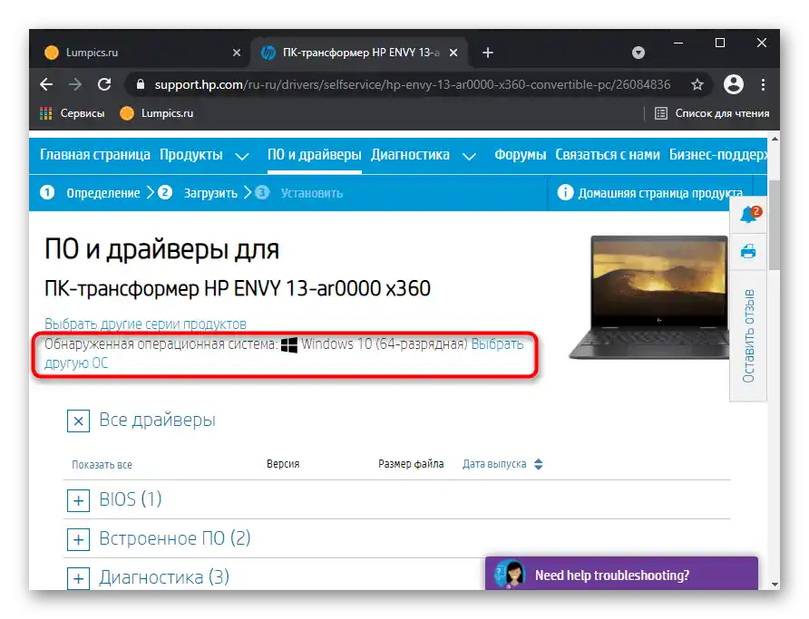Click the scrollbar up arrow

[775, 139]
